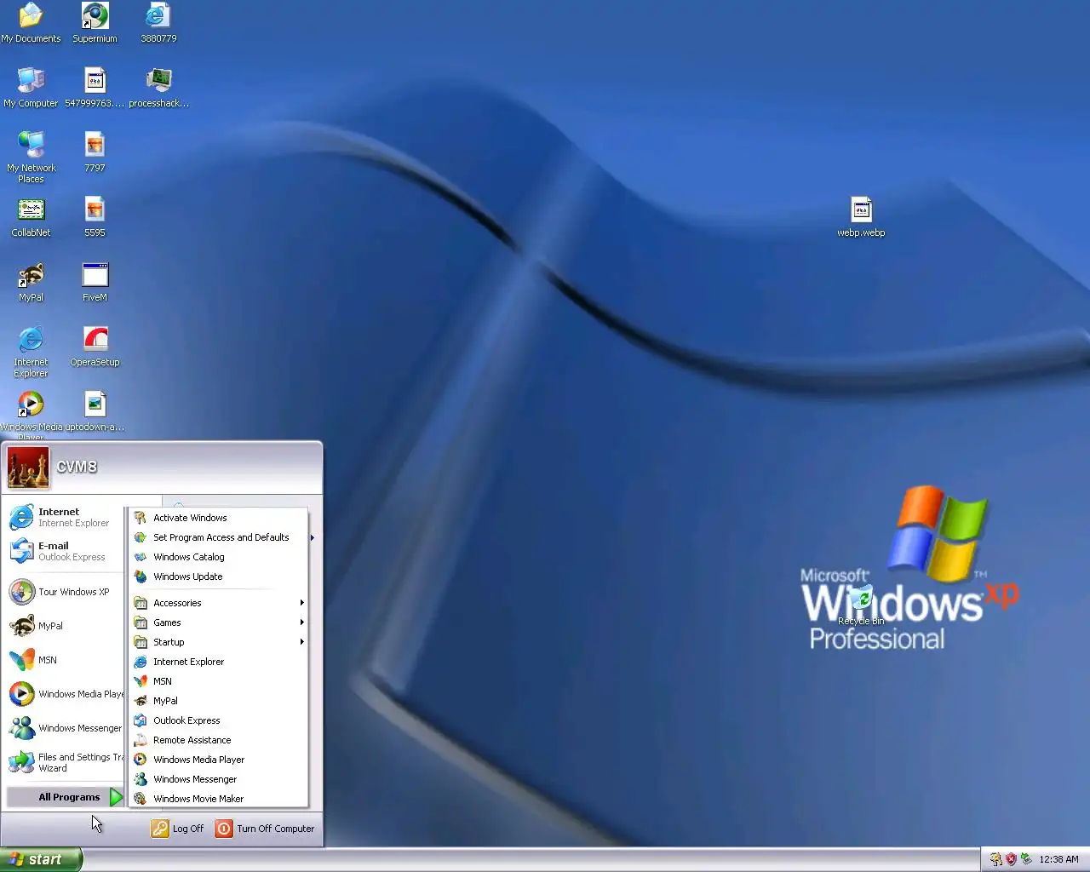Open Internet Explorer from pinned Start menu
Image resolution: width=1090 pixels, height=872 pixels.
[65, 517]
